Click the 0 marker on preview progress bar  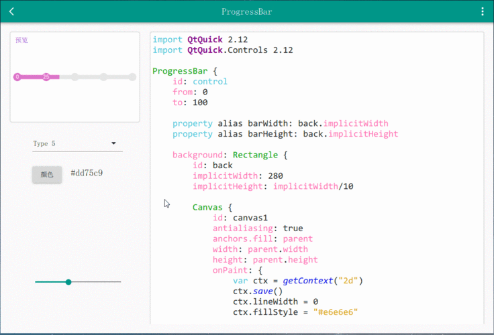(17, 77)
